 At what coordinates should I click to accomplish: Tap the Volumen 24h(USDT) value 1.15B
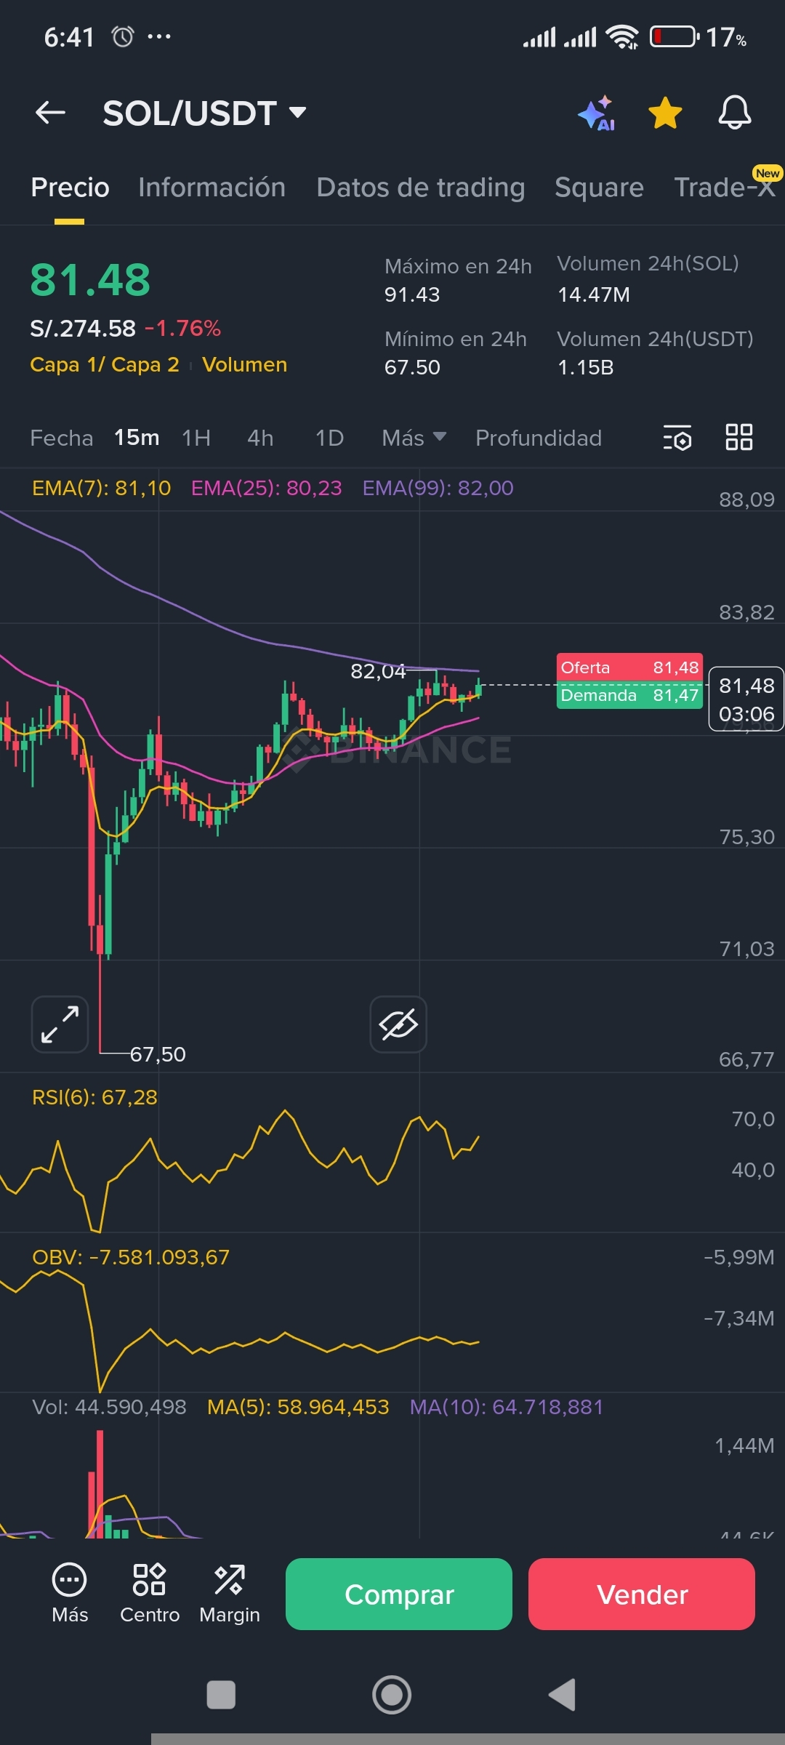[x=586, y=367]
